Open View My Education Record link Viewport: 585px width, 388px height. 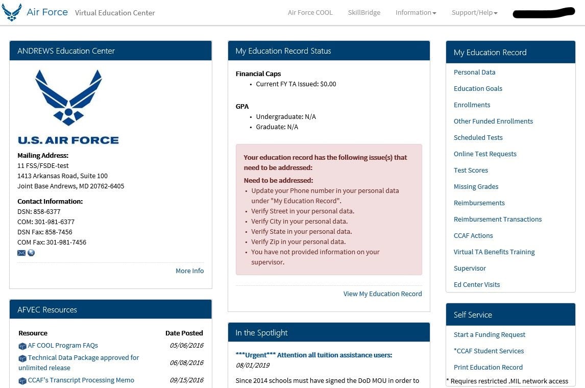click(382, 294)
